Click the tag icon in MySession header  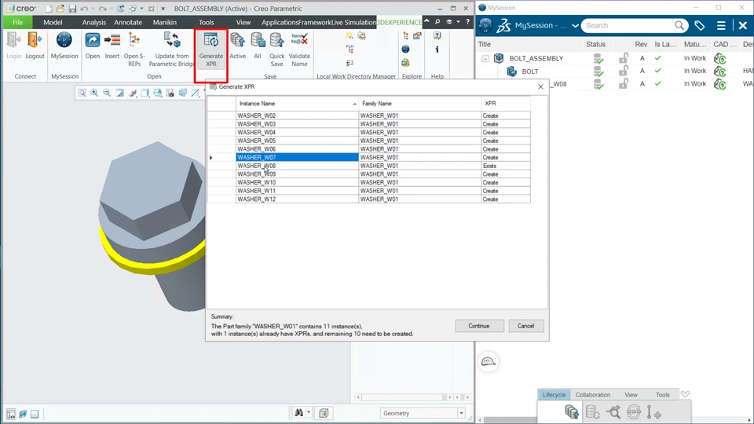pos(700,25)
